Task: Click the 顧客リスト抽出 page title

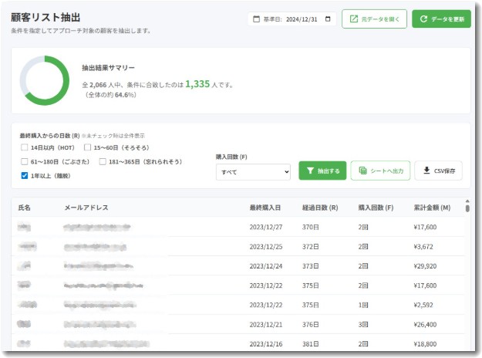Action: [46, 17]
